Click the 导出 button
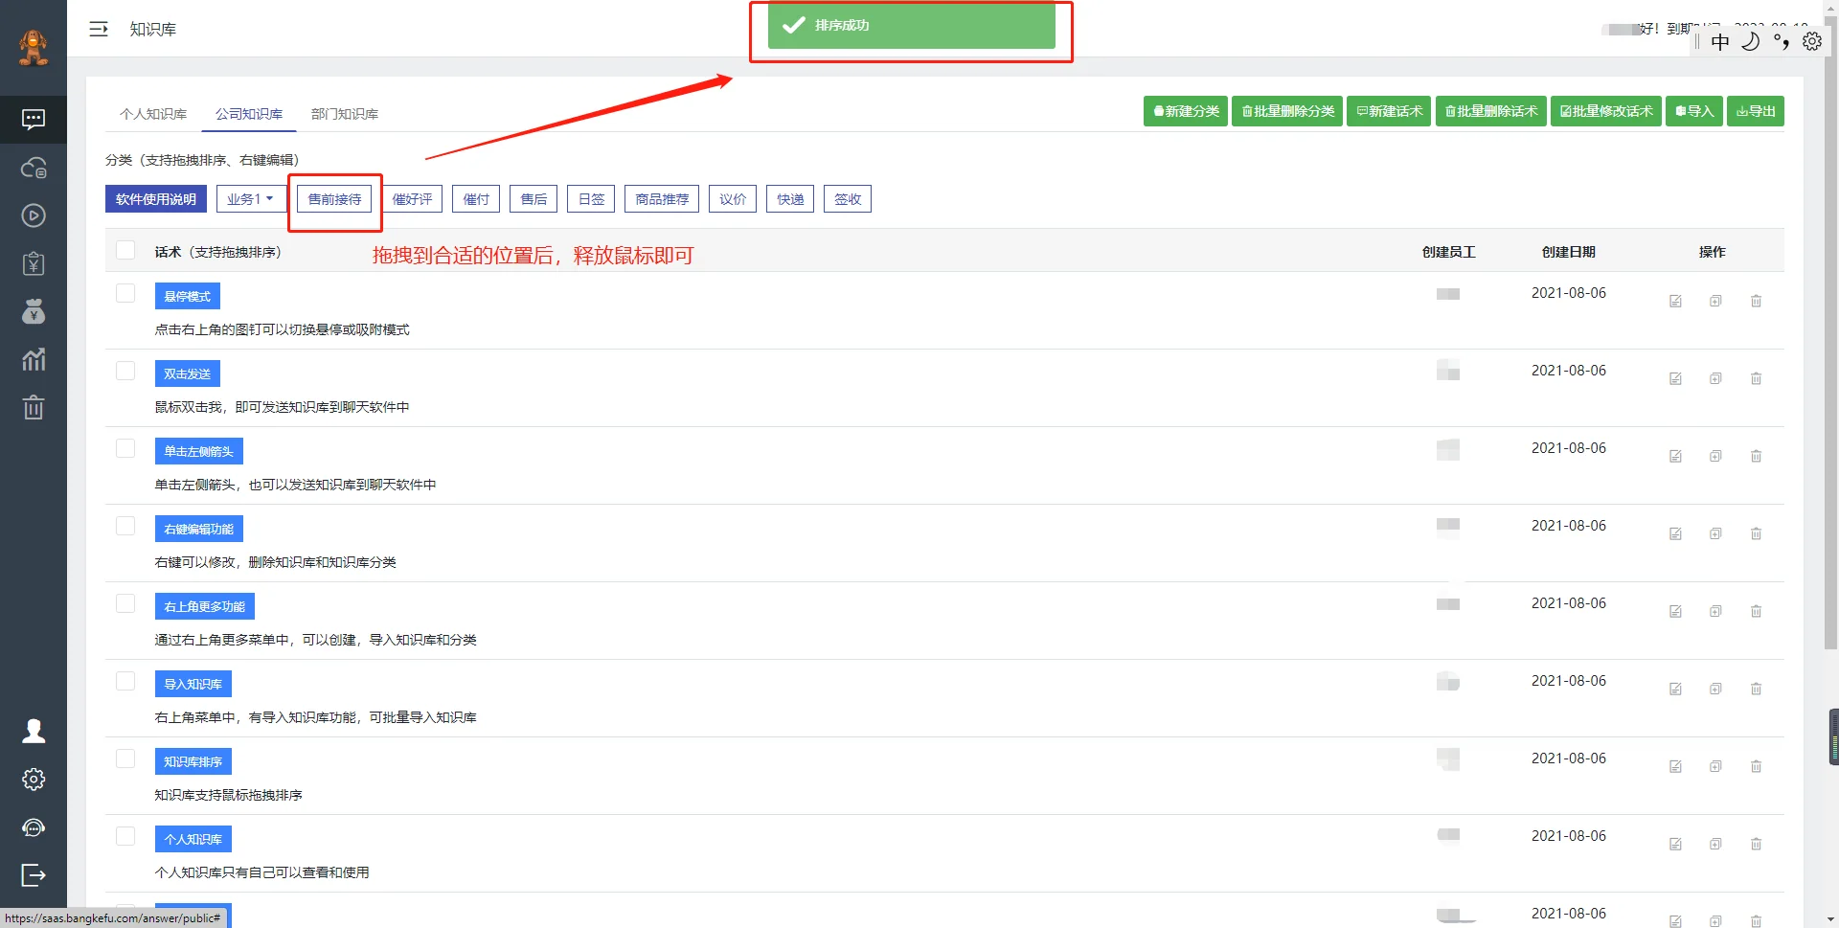This screenshot has height=928, width=1839. (1756, 111)
